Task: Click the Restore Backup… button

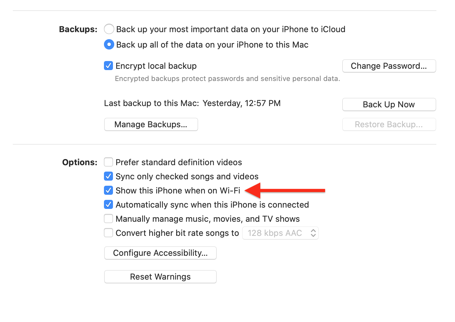Action: (389, 124)
